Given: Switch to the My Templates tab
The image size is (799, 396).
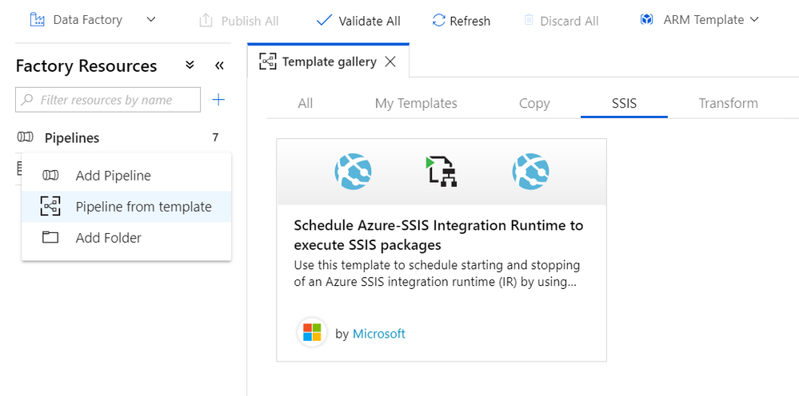Looking at the screenshot, I should point(416,103).
